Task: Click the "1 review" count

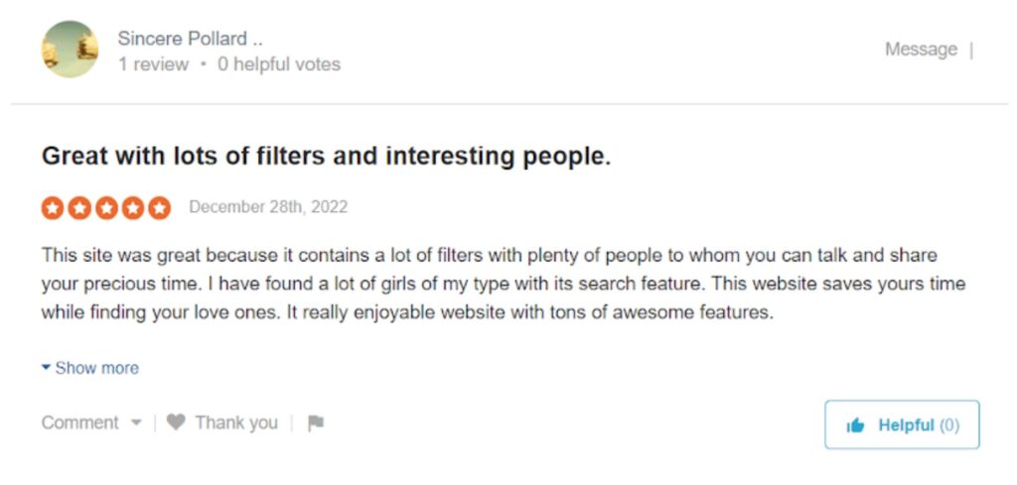Action: tap(152, 64)
